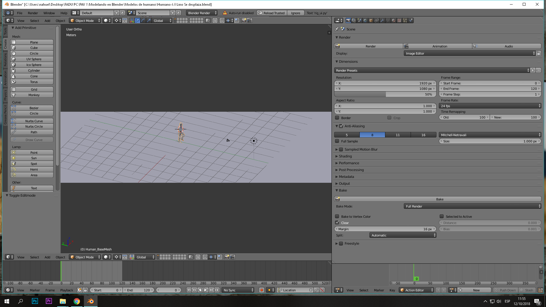This screenshot has width=546, height=307.
Task: Open the Render menu
Action: 33,13
